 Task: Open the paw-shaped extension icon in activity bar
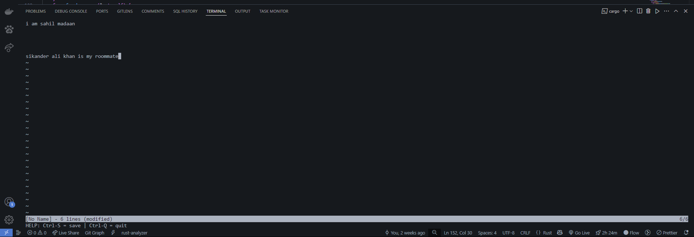point(9,29)
